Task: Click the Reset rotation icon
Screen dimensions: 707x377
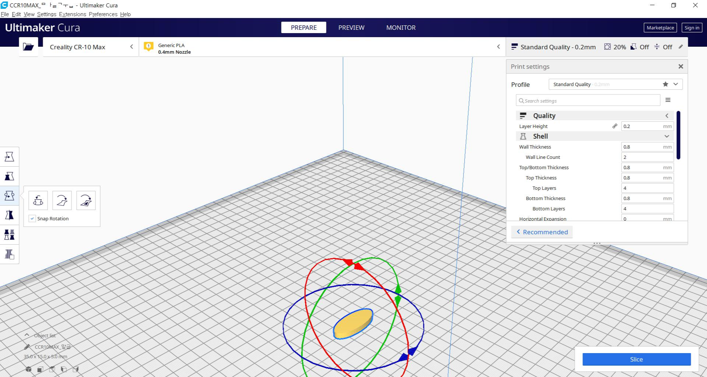Action: click(38, 200)
